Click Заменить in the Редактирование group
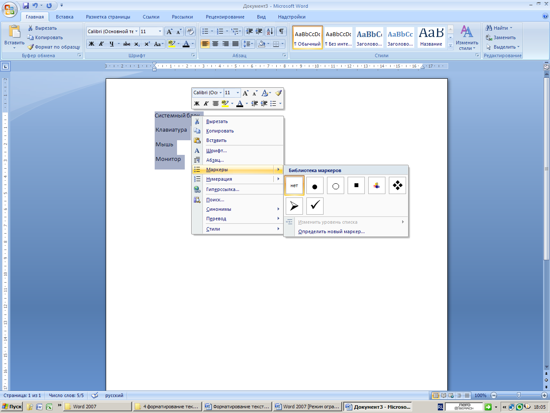Viewport: 550px width, 413px height. click(x=501, y=37)
